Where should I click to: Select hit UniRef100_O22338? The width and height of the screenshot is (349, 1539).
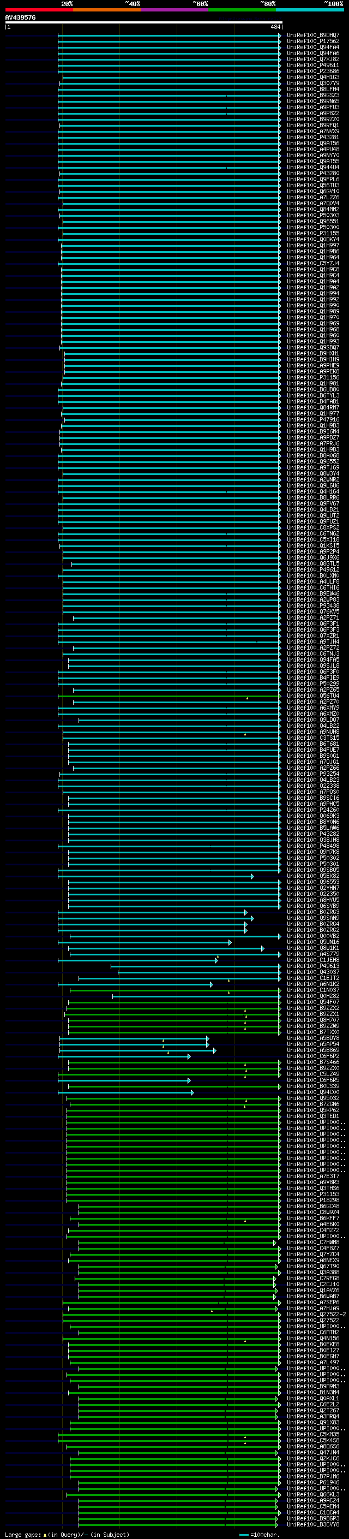tap(312, 786)
